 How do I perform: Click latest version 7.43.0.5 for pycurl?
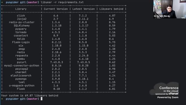click(x=83, y=62)
